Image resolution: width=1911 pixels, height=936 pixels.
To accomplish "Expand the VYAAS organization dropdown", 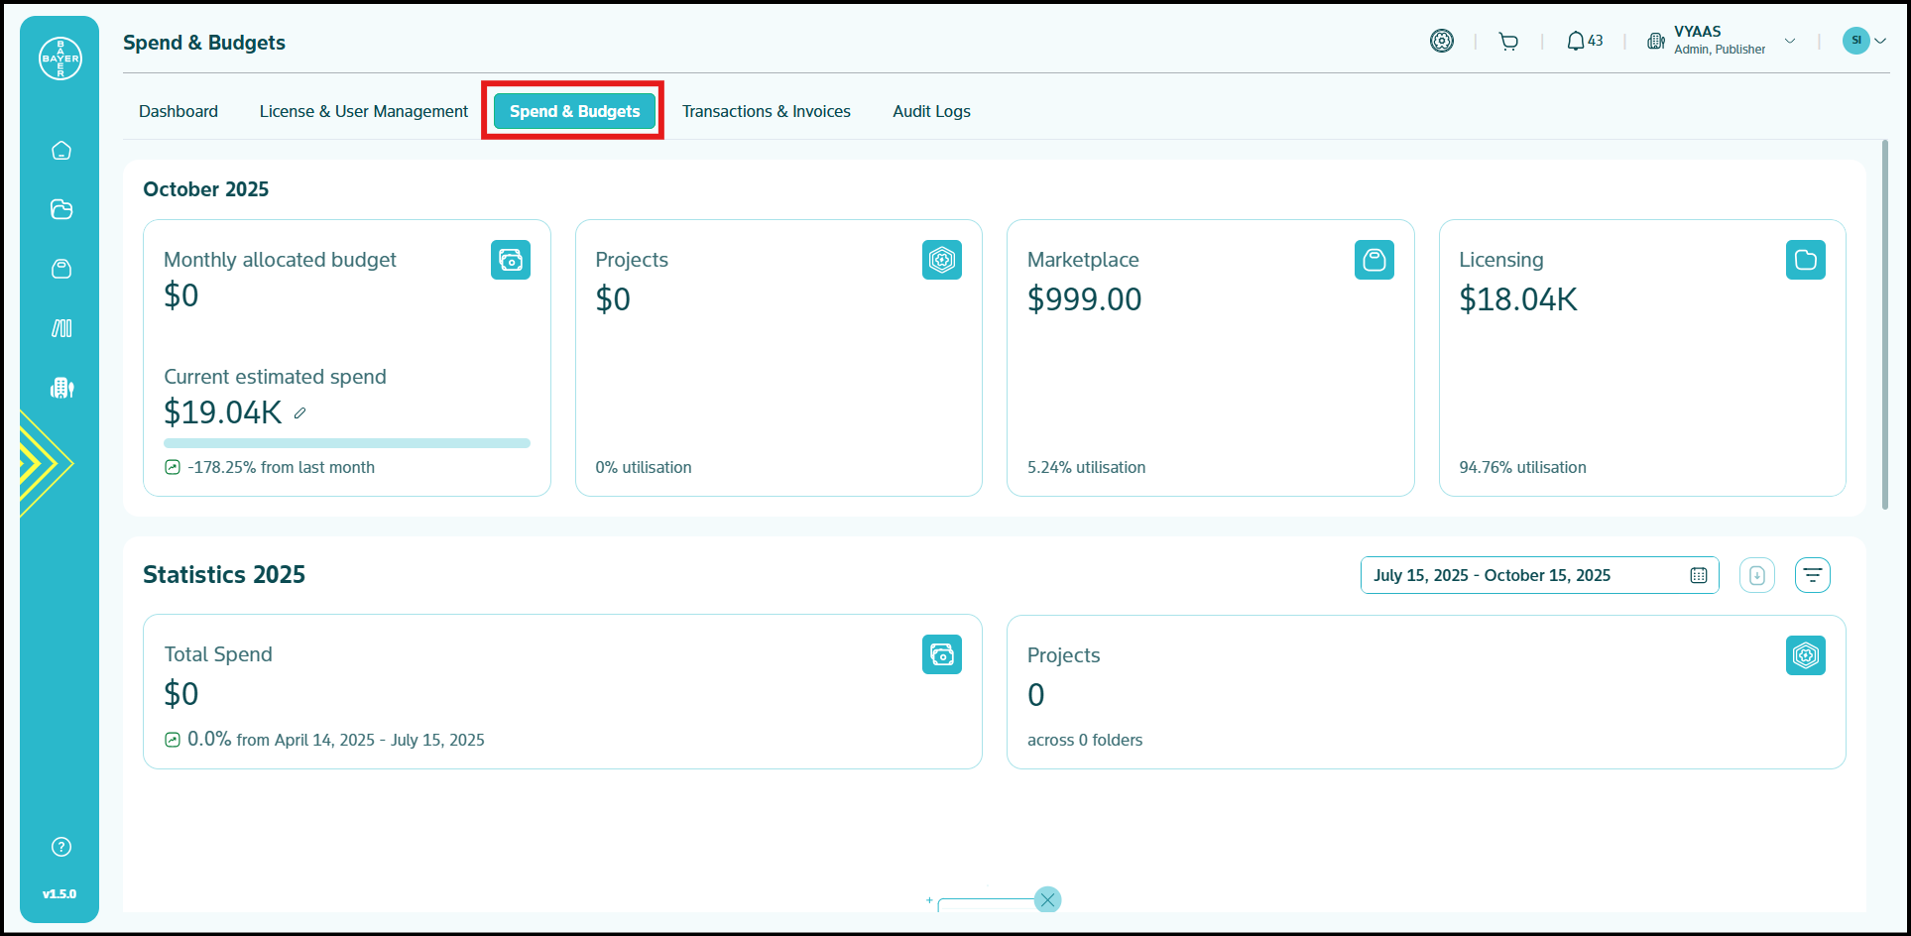I will click(1790, 42).
